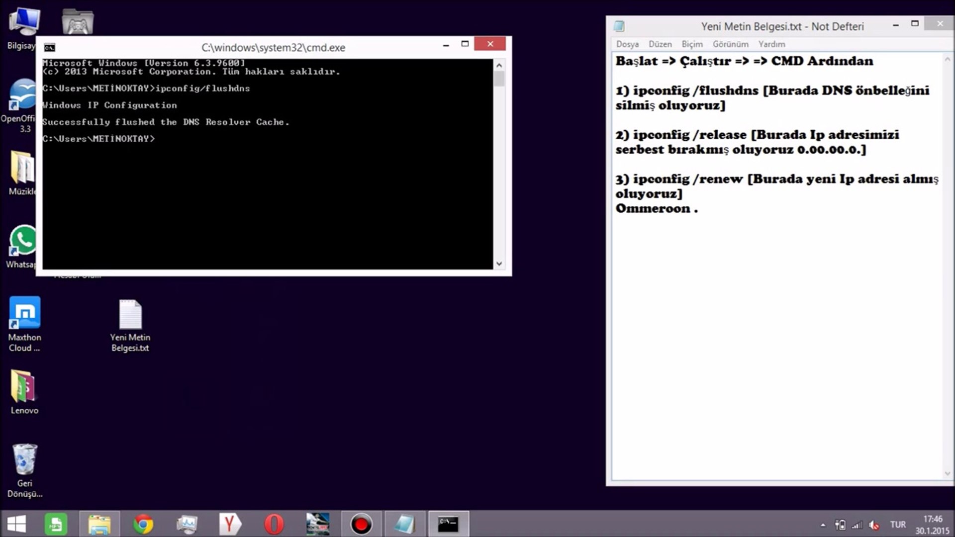Open the Görünüm menu in Notepad
The height and width of the screenshot is (537, 955).
coord(730,44)
